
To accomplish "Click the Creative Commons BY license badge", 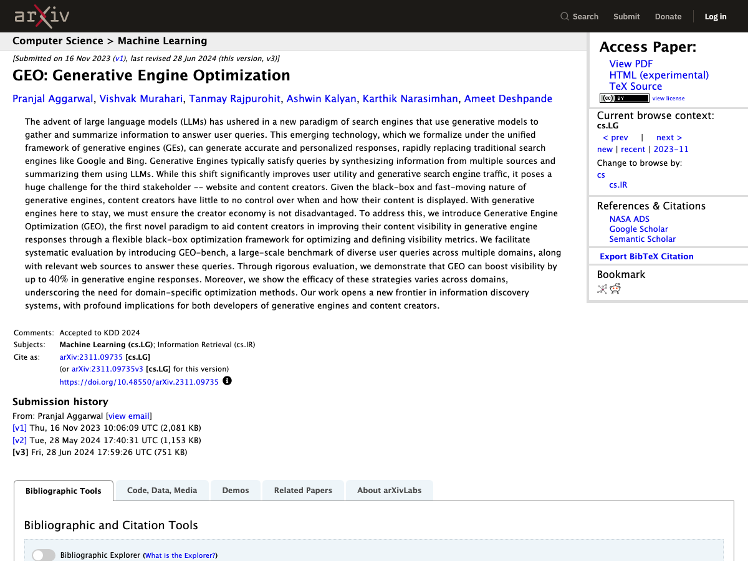I will tap(624, 98).
